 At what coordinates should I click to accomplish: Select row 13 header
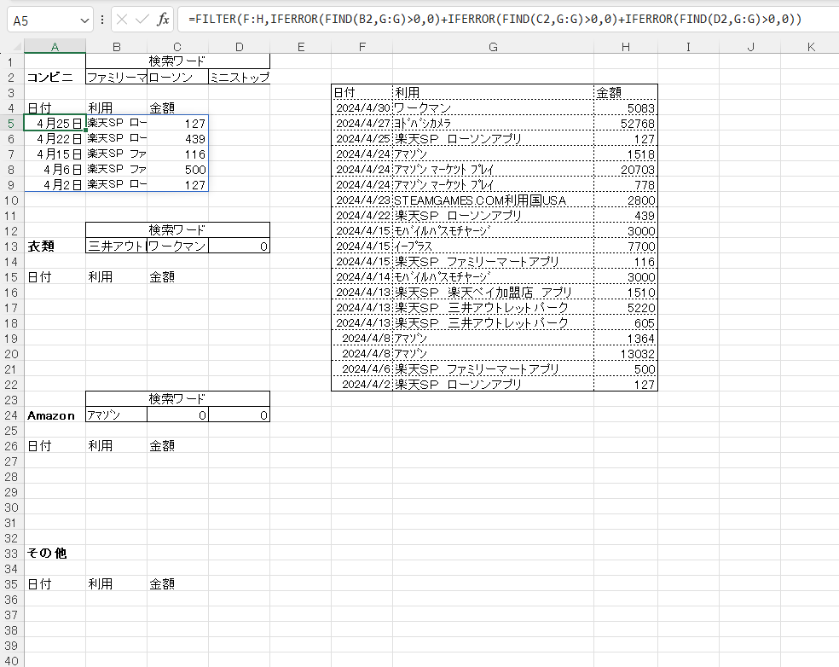tap(12, 246)
